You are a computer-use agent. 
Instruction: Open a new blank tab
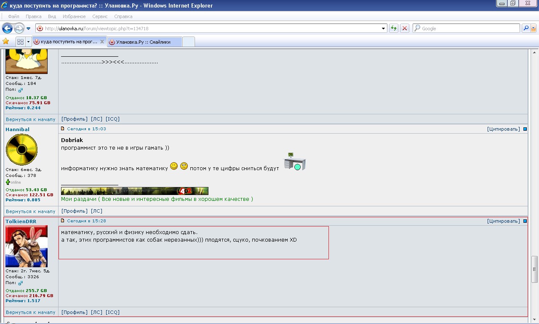click(x=189, y=42)
